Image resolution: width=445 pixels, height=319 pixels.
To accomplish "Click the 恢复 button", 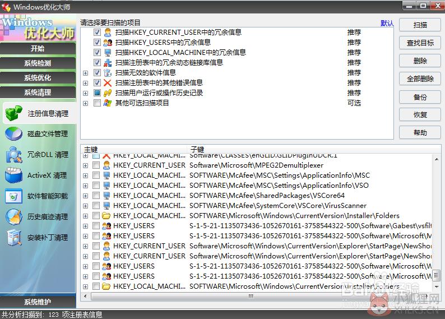I will tap(420, 115).
